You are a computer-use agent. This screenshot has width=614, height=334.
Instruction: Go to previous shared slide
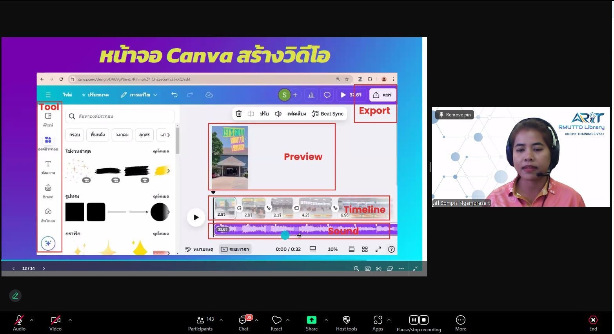pos(13,269)
